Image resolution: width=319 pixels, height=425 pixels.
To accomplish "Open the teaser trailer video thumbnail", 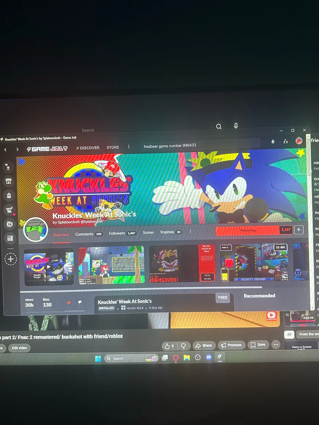I will point(49,267).
